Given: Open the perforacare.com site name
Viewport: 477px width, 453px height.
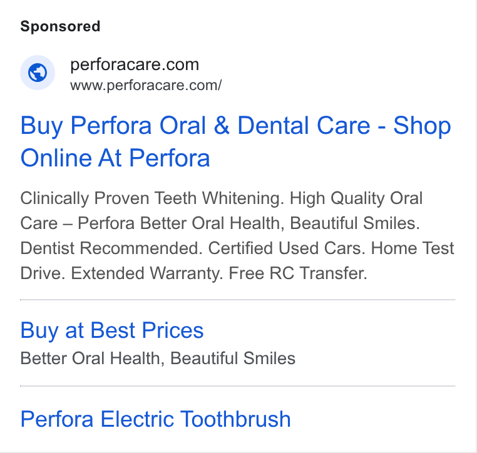Looking at the screenshot, I should tap(135, 64).
